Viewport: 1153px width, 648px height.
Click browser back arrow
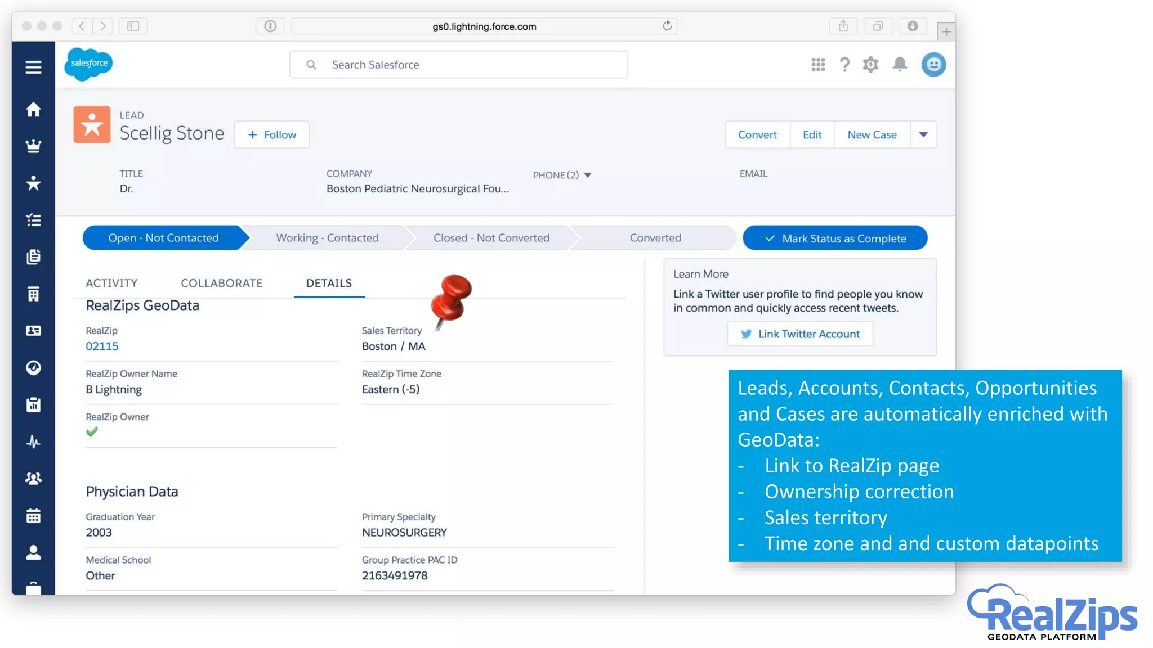82,26
